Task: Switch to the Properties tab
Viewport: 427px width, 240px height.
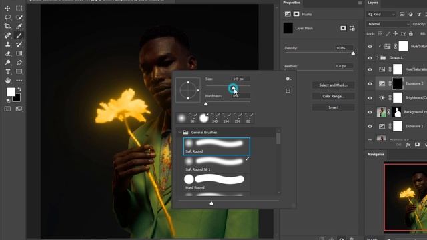Action: point(292,3)
